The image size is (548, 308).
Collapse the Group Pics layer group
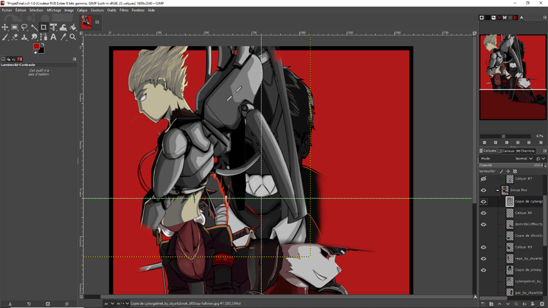[x=497, y=191]
